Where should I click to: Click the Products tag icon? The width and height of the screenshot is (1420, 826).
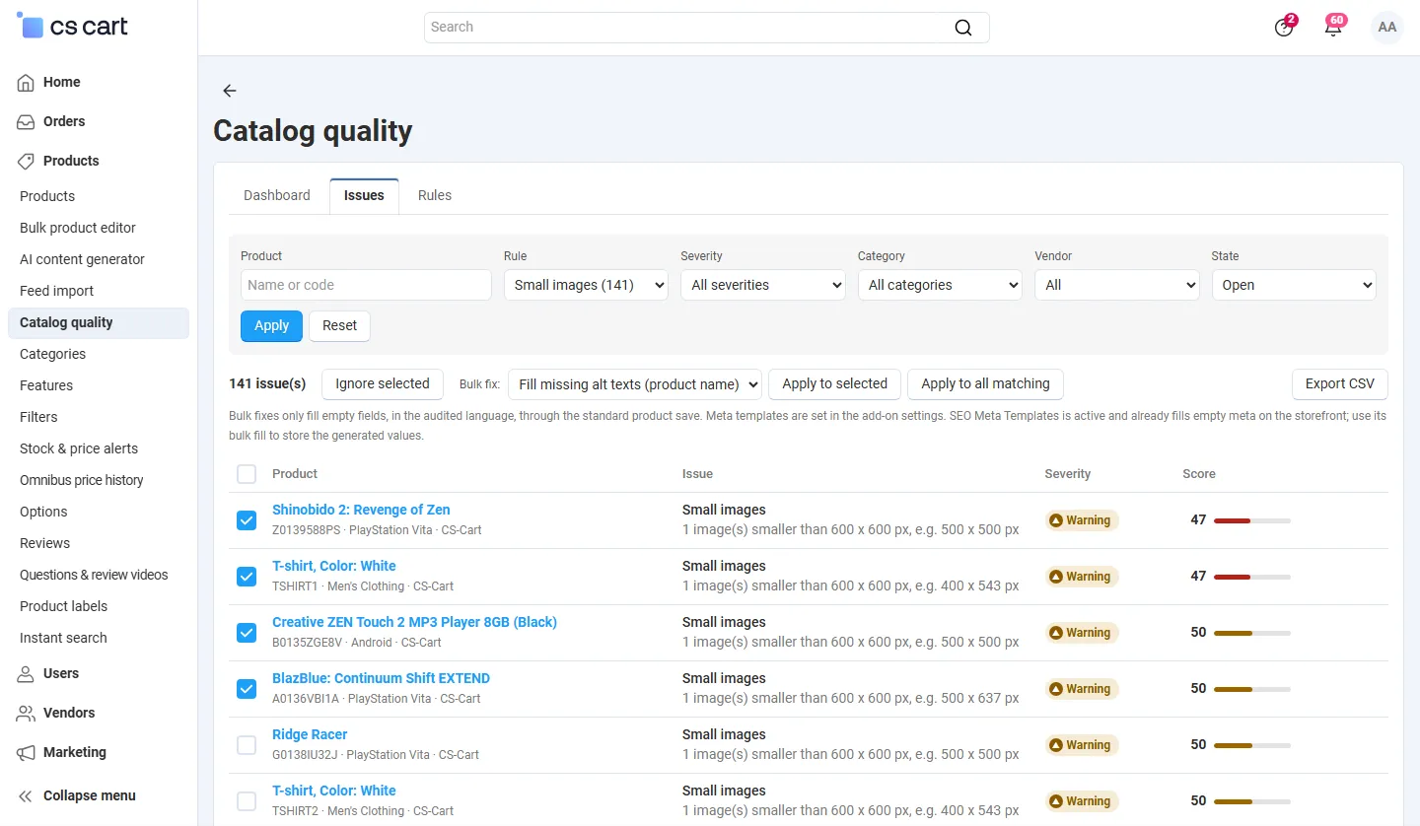click(27, 162)
